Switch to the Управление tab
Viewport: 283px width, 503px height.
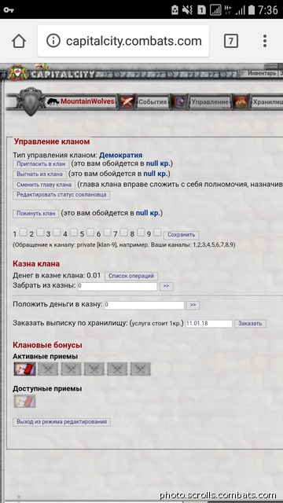point(210,102)
